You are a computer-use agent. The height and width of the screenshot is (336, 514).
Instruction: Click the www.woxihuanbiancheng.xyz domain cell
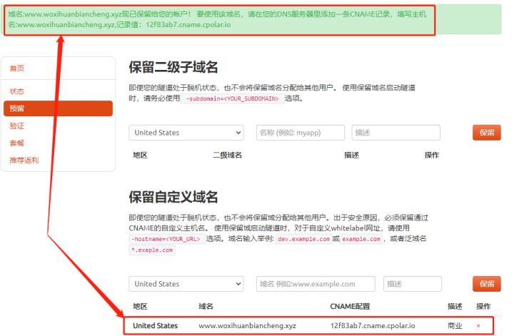(247, 326)
